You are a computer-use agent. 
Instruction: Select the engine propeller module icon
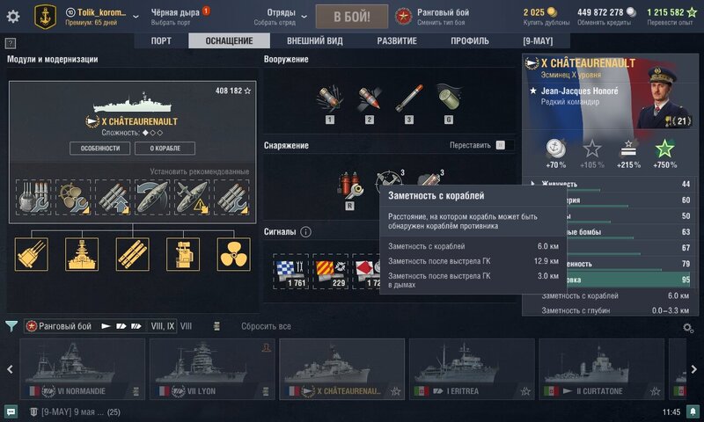click(233, 254)
